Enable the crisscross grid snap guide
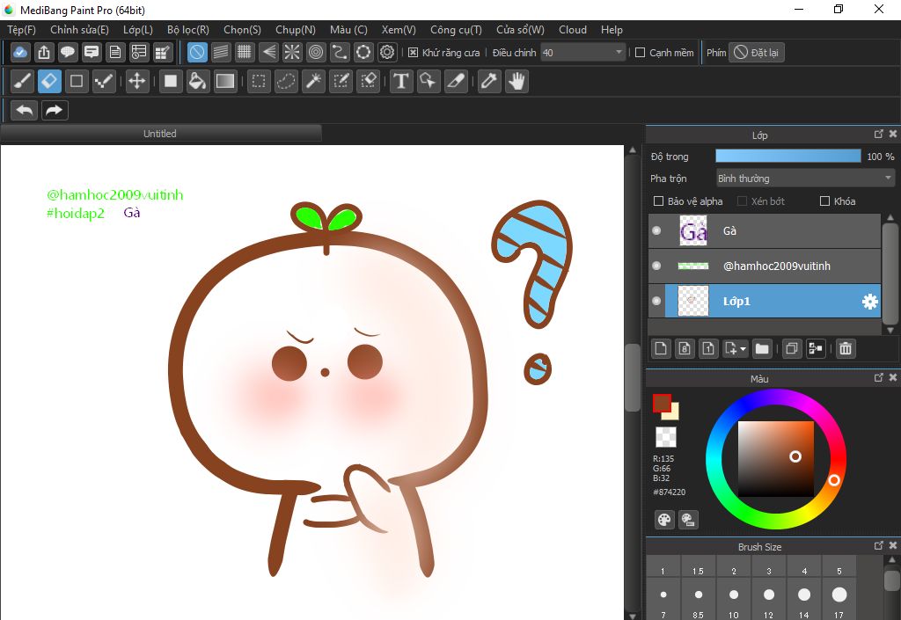The image size is (901, 620). point(245,53)
